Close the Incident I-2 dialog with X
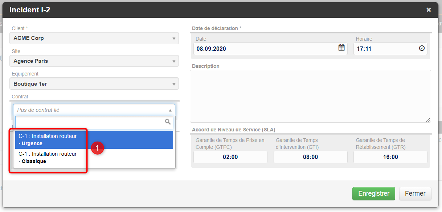The width and height of the screenshot is (442, 212). 429,10
